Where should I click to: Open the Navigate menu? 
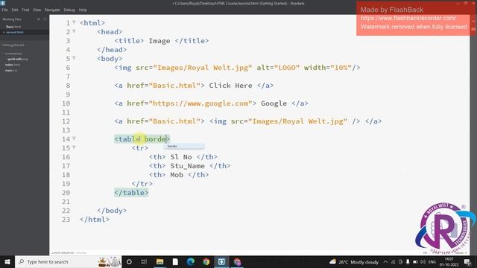pos(52,10)
